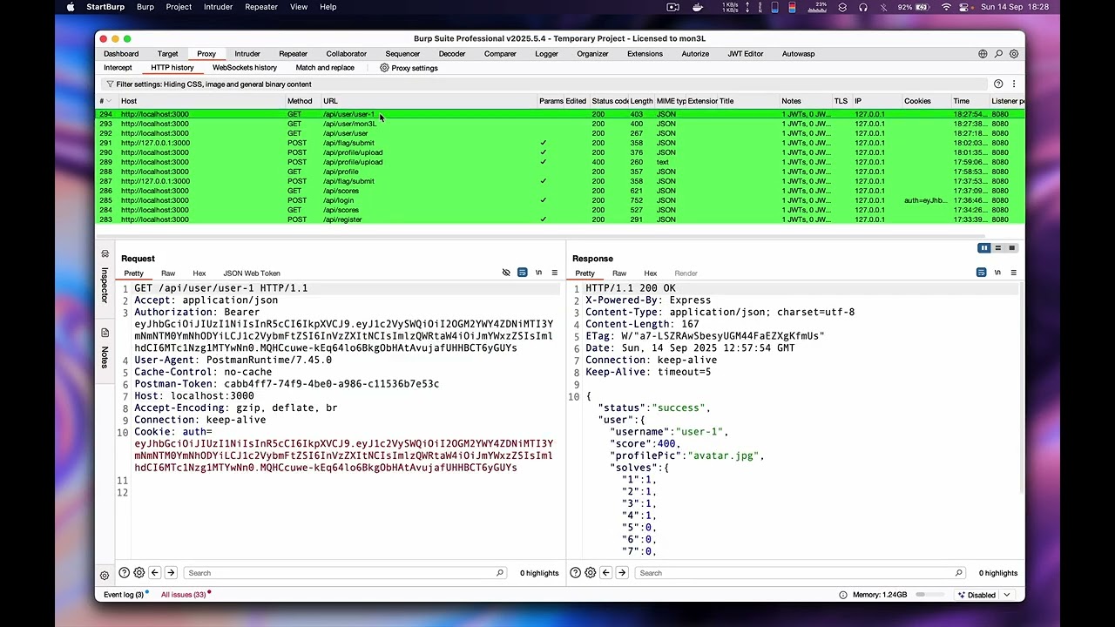Sort history by the URL column header
Viewport: 1115px width, 627px height.
(429, 101)
